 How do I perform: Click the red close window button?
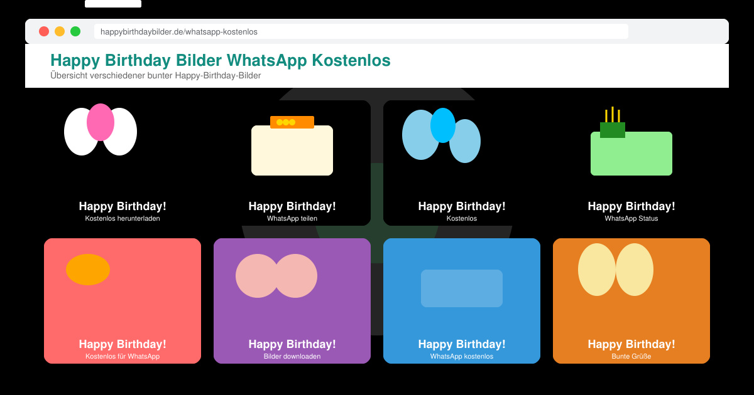pyautogui.click(x=44, y=31)
